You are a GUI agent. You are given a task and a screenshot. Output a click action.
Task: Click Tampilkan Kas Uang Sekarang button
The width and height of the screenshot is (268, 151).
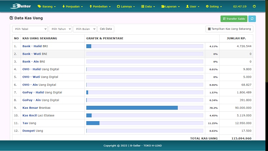[229, 29]
